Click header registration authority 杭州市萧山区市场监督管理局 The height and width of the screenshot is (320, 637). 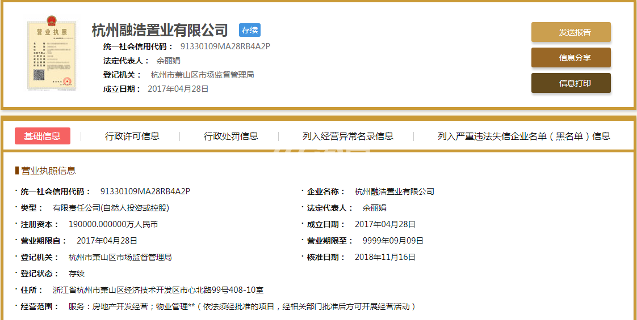(202, 75)
